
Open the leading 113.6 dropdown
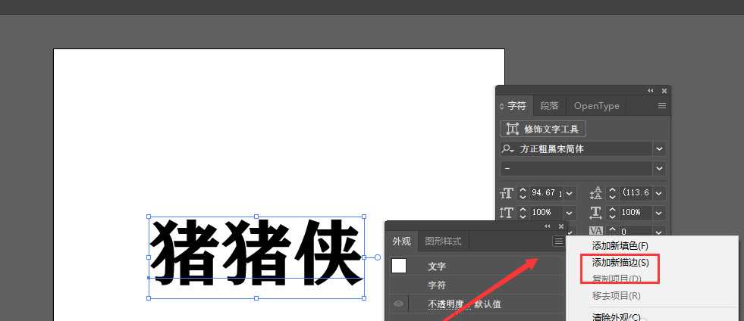coord(660,193)
